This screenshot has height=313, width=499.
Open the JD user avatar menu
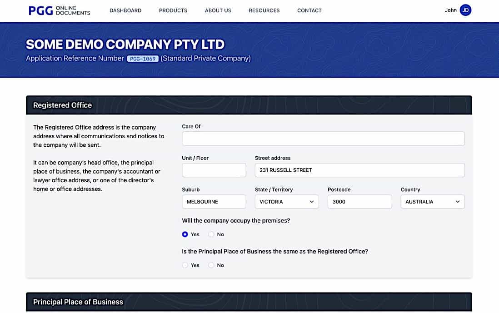pyautogui.click(x=465, y=10)
